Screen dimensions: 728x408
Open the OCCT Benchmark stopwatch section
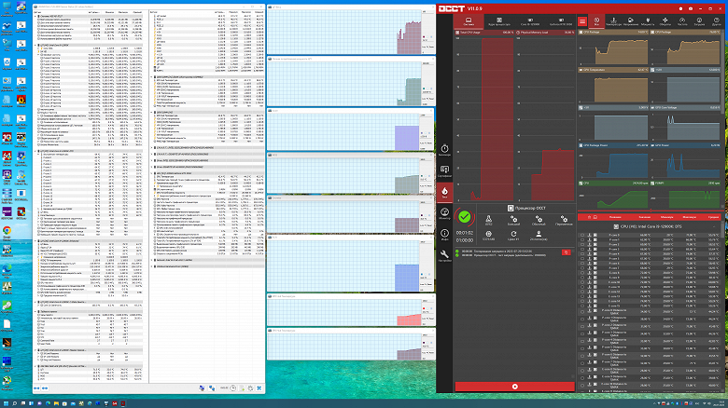tap(444, 150)
